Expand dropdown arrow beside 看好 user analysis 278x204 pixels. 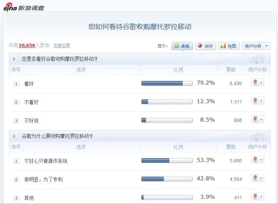[262, 82]
